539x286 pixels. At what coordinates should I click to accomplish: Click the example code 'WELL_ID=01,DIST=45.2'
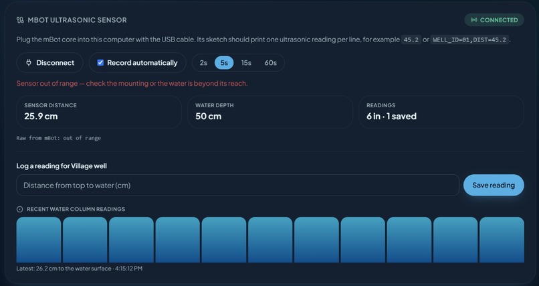click(469, 40)
